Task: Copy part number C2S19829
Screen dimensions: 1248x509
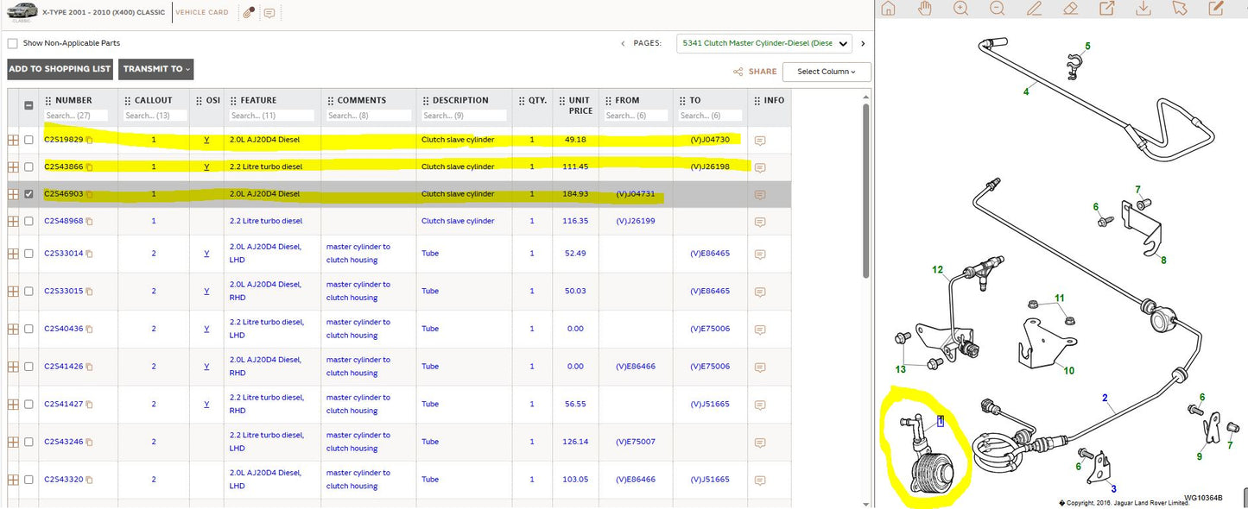Action: tap(89, 140)
